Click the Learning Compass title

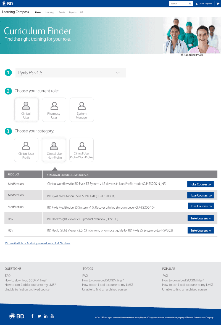coord(15,12)
